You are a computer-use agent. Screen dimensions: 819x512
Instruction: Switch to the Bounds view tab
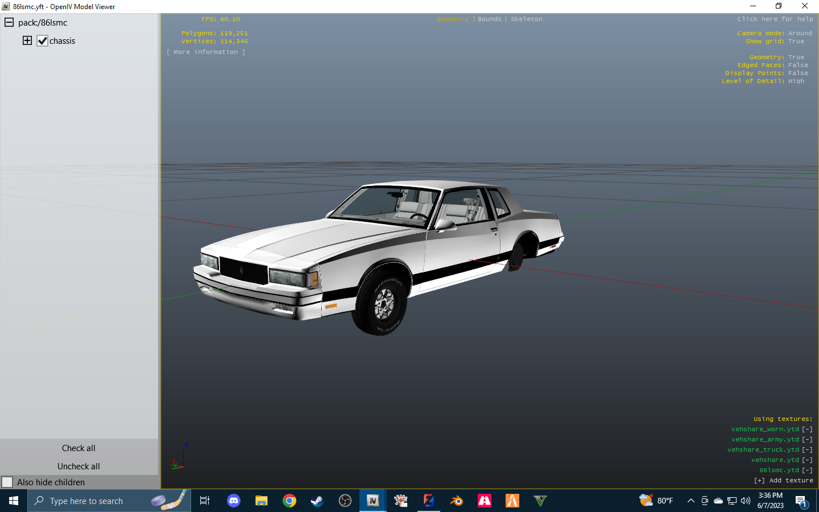(489, 19)
